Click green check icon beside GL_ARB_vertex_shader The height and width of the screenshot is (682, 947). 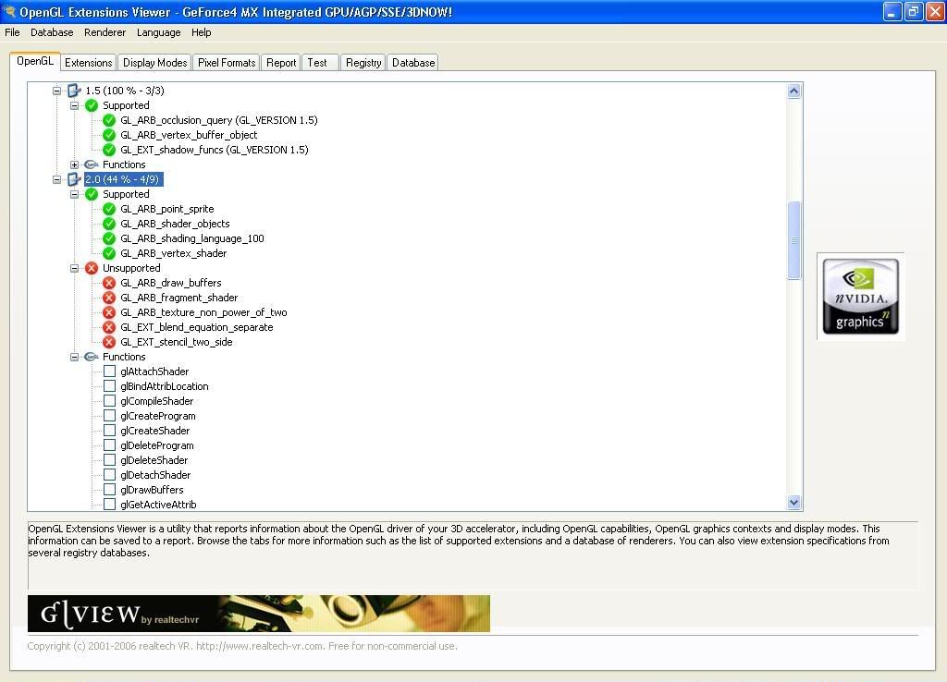tap(109, 253)
